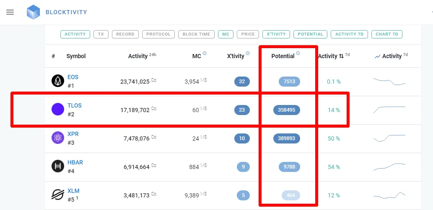
Task: Open the TLOS symbol link
Action: (75, 105)
